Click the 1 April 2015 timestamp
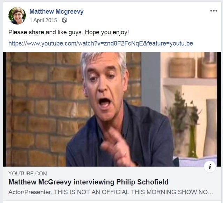Viewport: 223px width, 203px height. click(x=43, y=20)
